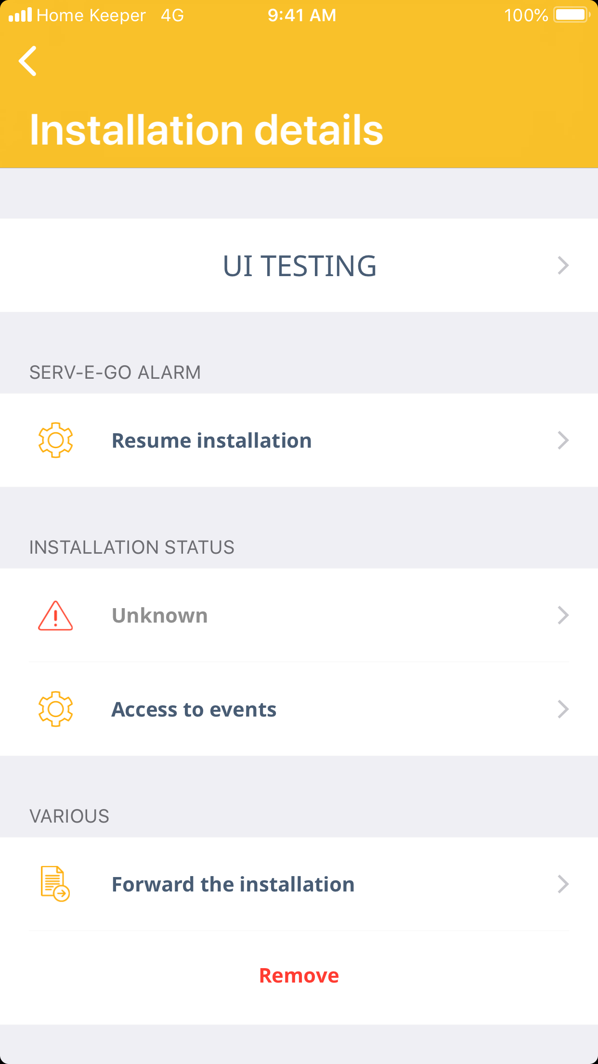598x1064 pixels.
Task: Tap the Forward the installation chevron
Action: pyautogui.click(x=563, y=884)
